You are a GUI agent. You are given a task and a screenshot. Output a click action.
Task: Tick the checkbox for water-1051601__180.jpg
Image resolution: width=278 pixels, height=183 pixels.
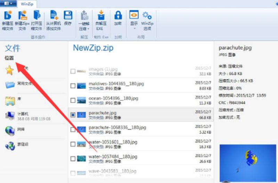click(73, 144)
